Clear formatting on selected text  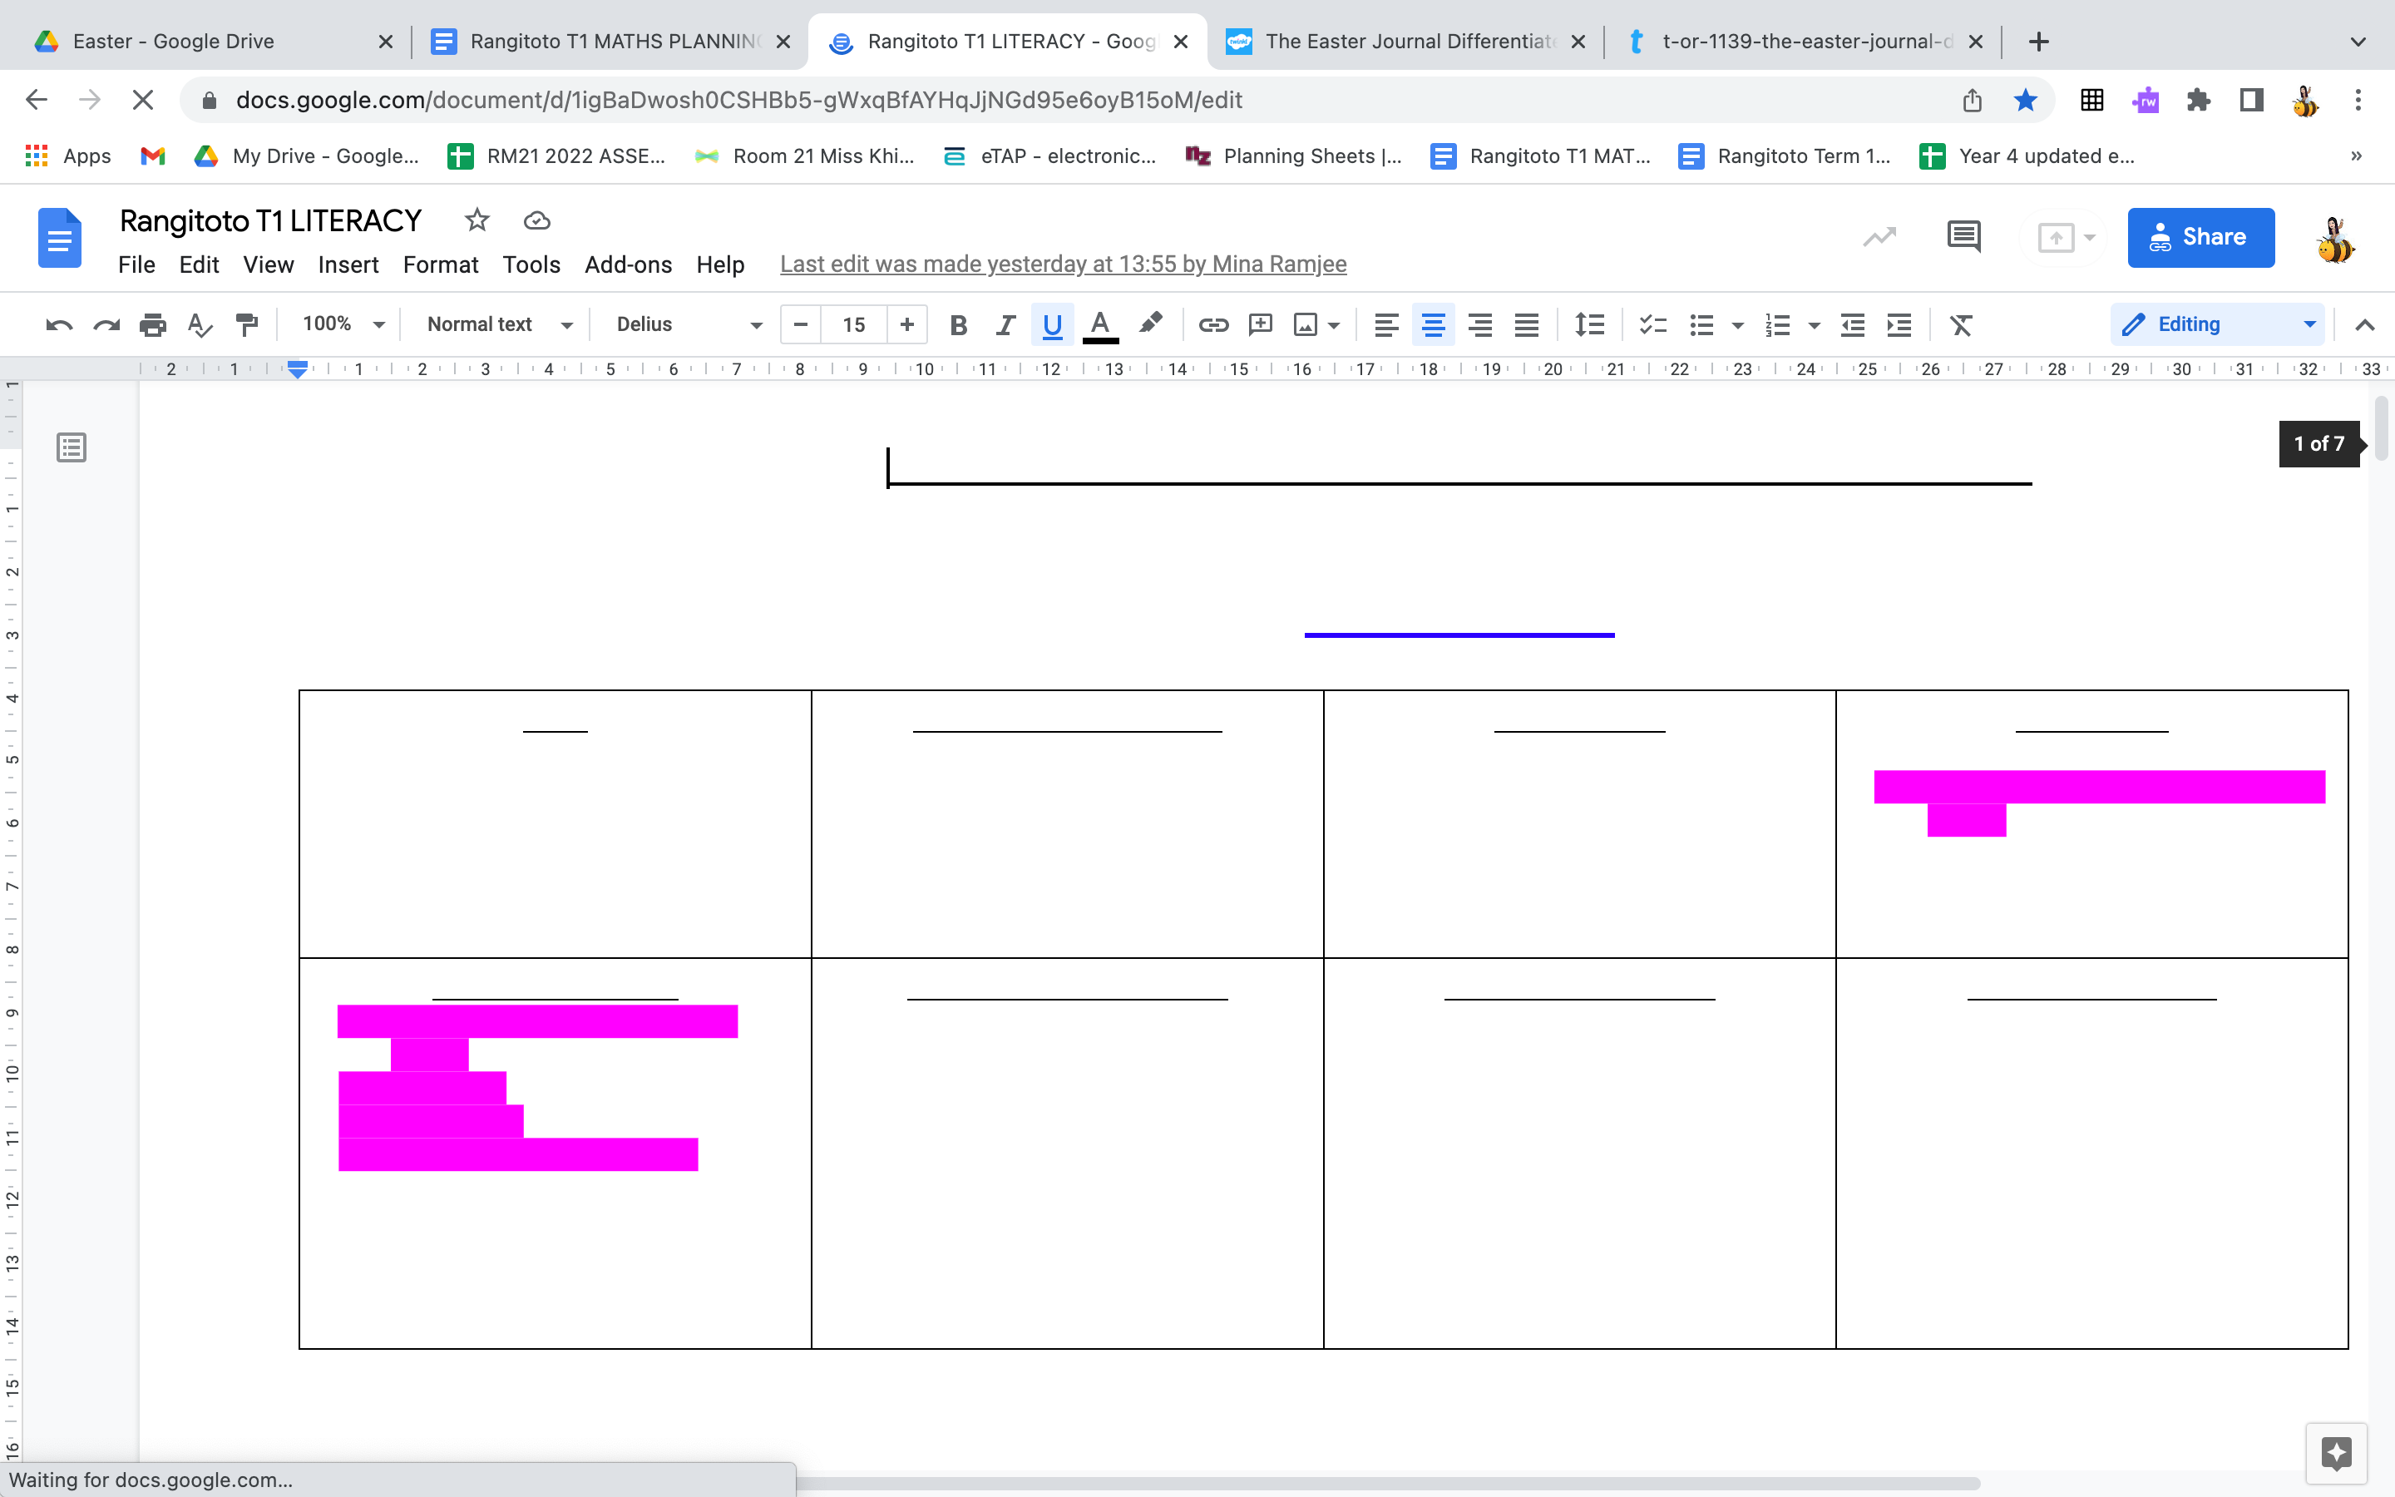click(1962, 324)
